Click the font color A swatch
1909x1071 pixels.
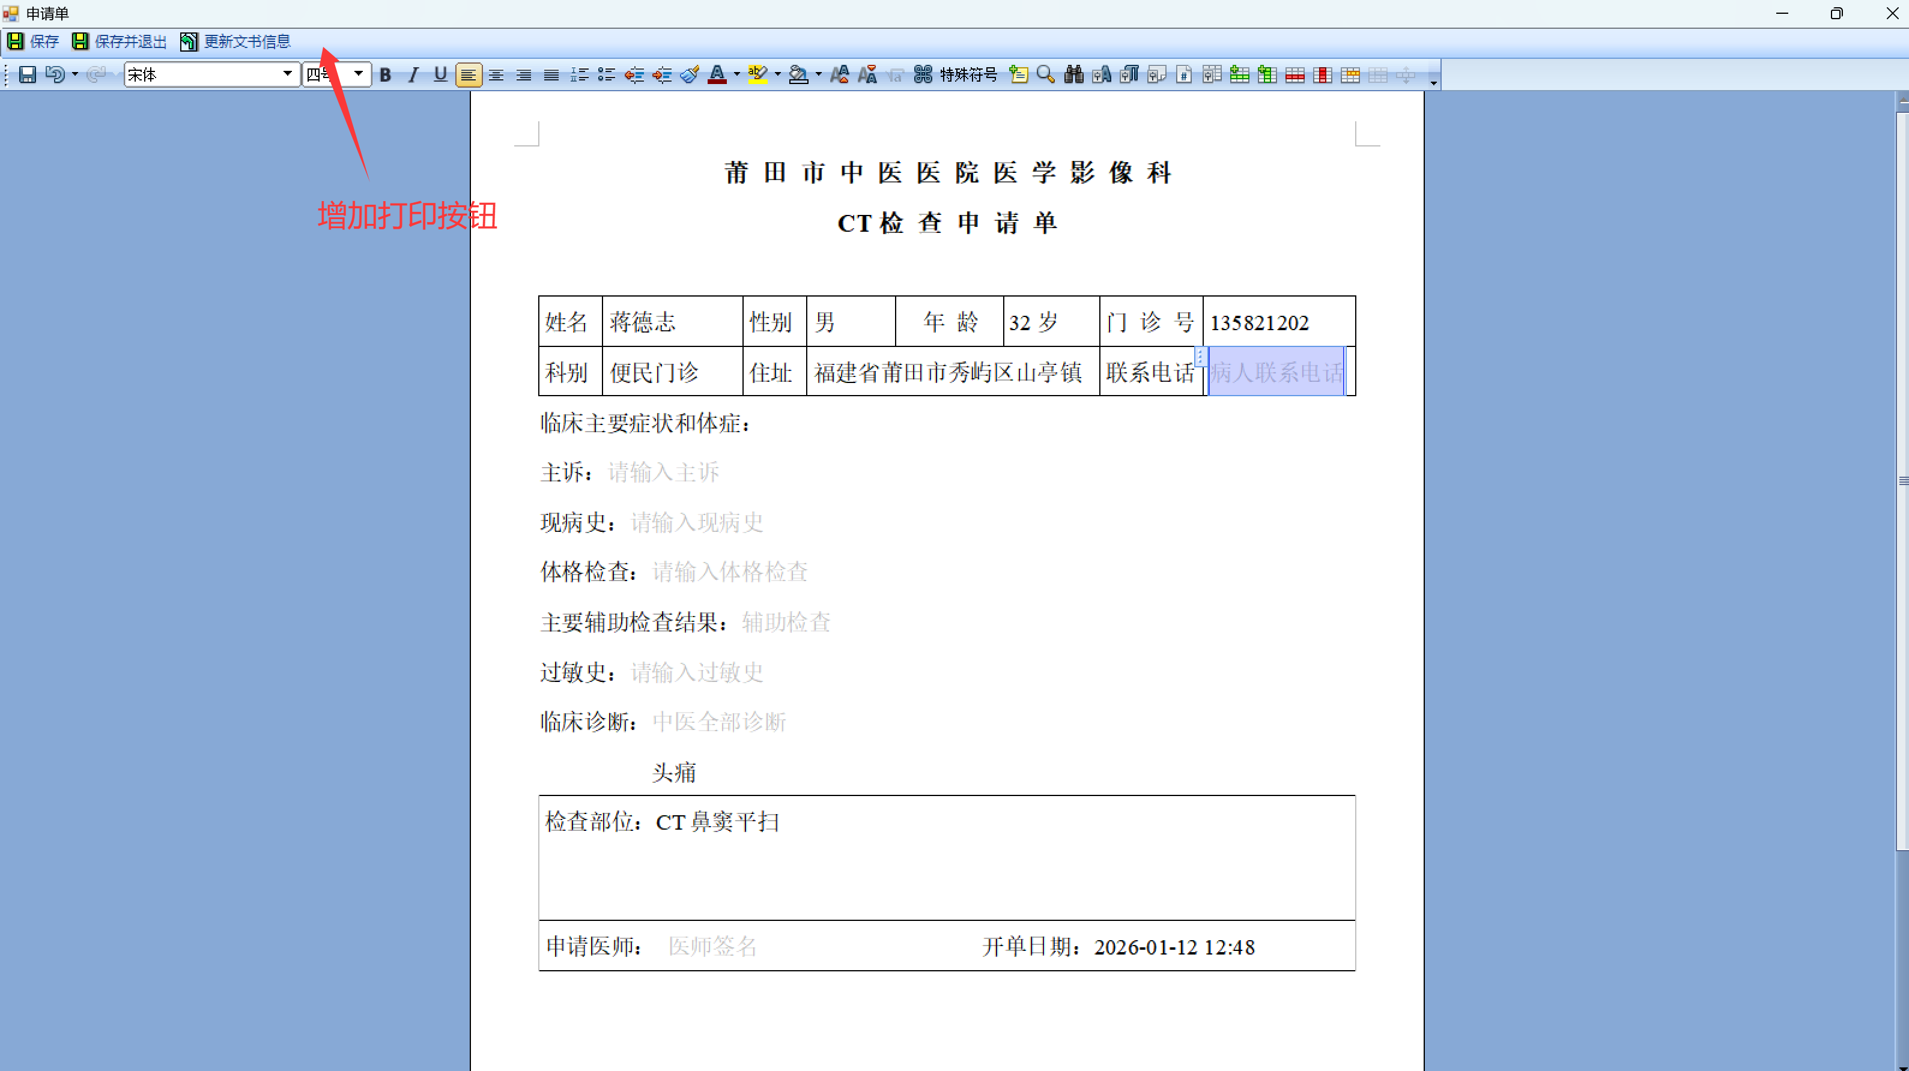click(717, 75)
